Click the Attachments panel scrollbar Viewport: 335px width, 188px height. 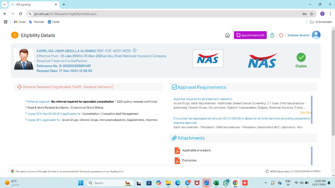pos(312,156)
